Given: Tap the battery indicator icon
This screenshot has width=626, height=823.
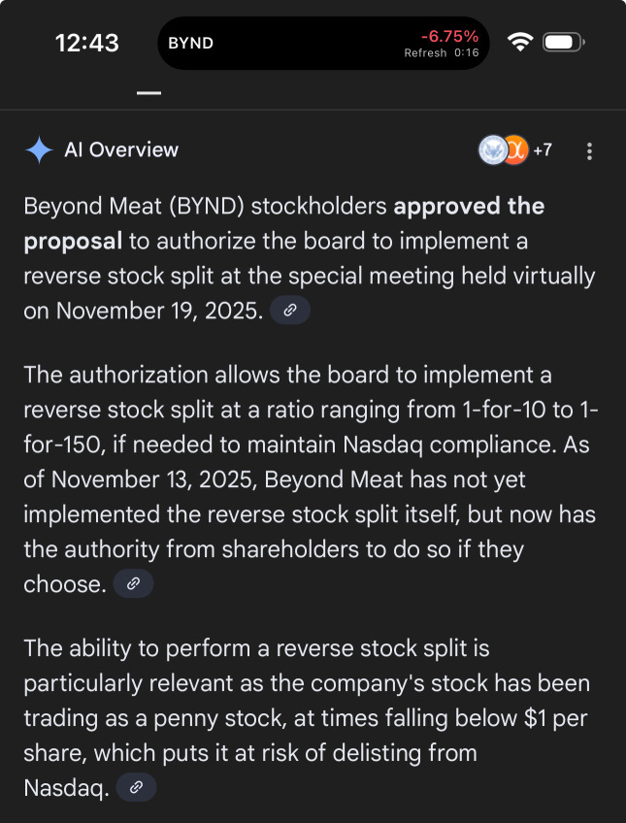Looking at the screenshot, I should [563, 43].
